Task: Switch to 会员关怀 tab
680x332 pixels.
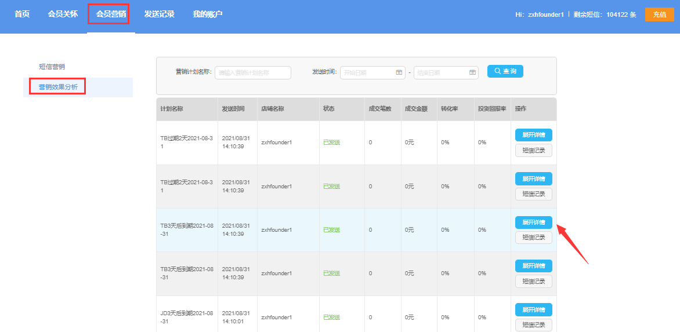Action: [x=63, y=14]
